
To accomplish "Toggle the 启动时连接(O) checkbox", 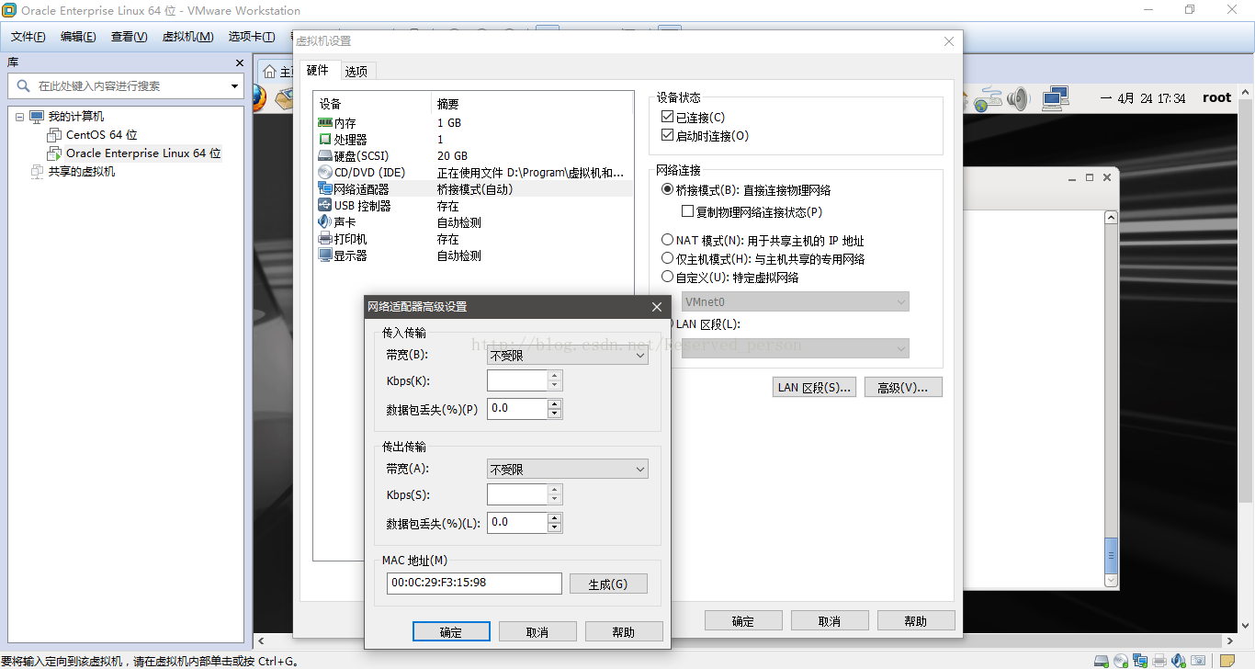I will coord(667,136).
